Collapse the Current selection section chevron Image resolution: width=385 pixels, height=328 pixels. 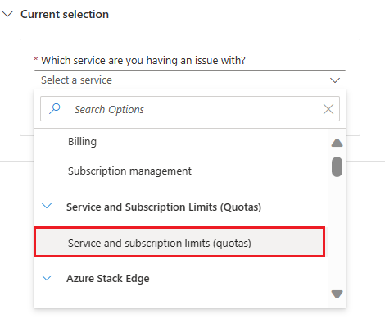click(x=7, y=14)
